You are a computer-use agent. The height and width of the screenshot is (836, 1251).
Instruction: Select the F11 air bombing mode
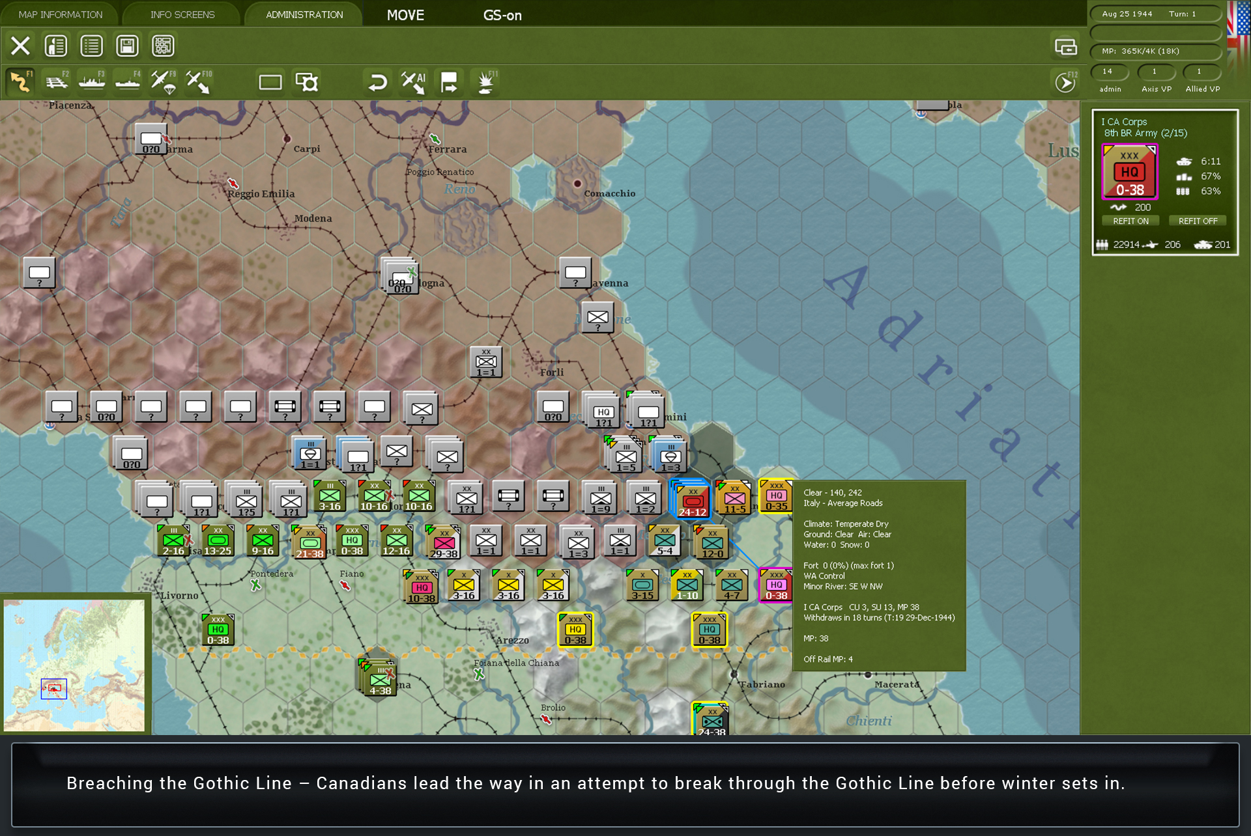point(485,82)
